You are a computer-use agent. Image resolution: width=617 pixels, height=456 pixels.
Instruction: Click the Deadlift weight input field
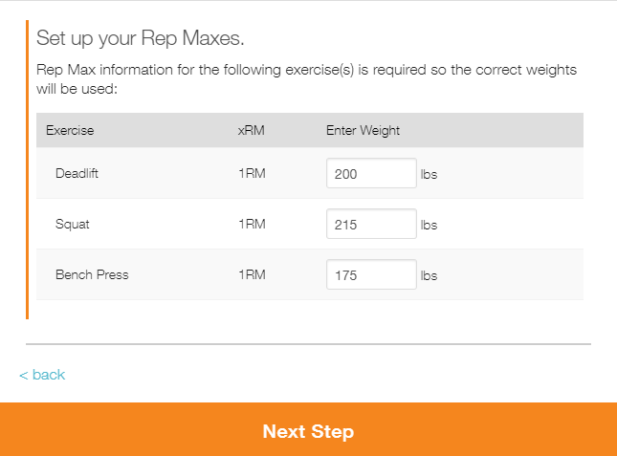click(x=370, y=174)
